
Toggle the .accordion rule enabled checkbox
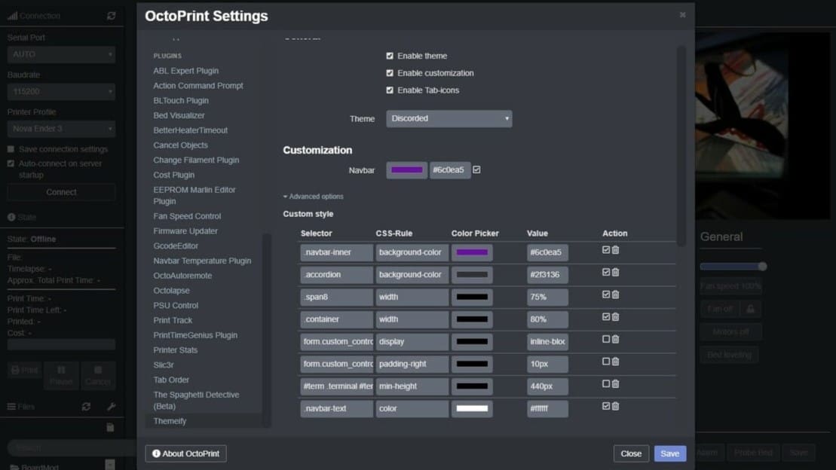pos(605,273)
